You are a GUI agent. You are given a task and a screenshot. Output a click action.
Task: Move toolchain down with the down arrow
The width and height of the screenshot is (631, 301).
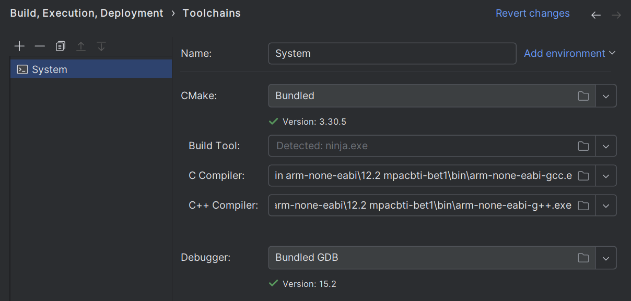click(x=101, y=46)
